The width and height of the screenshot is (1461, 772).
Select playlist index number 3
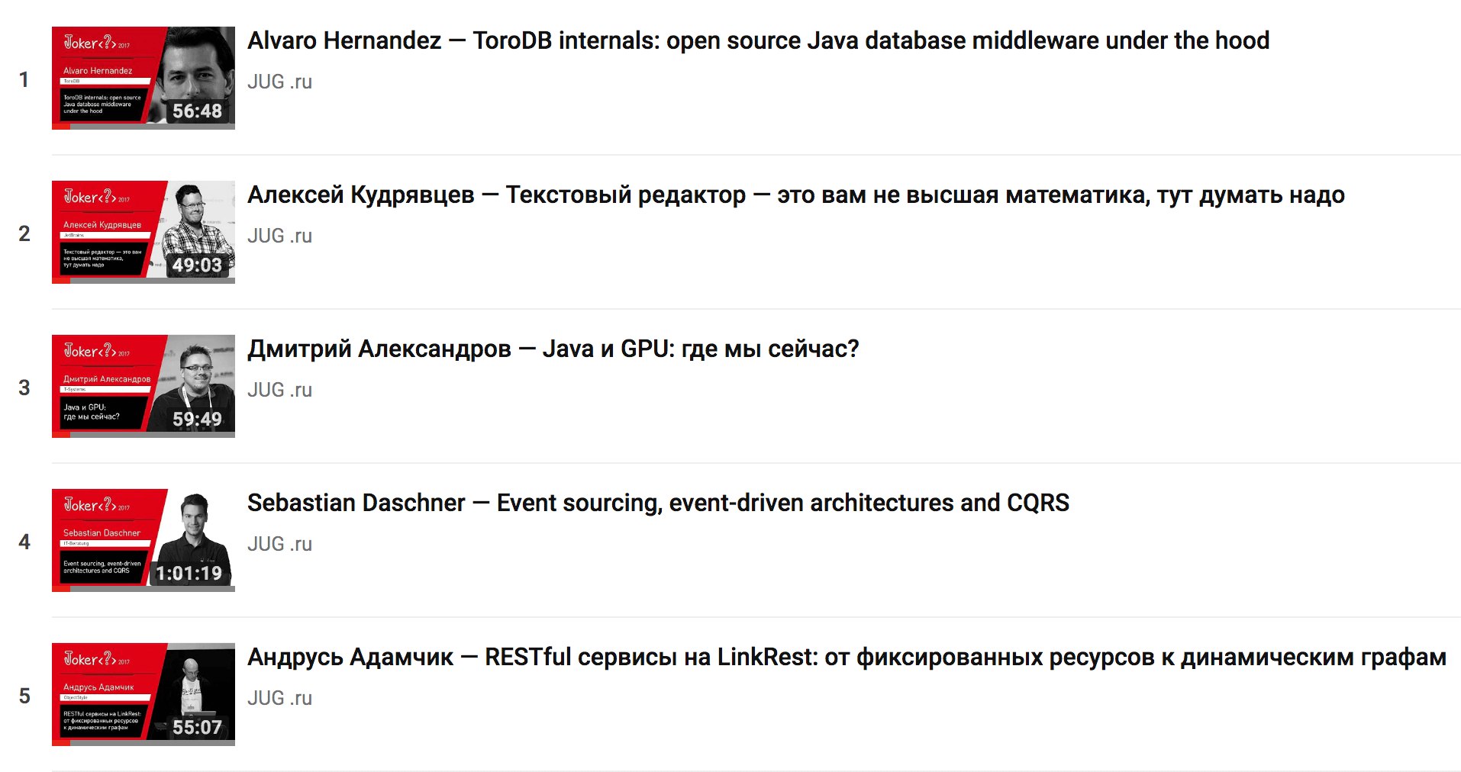(x=24, y=388)
